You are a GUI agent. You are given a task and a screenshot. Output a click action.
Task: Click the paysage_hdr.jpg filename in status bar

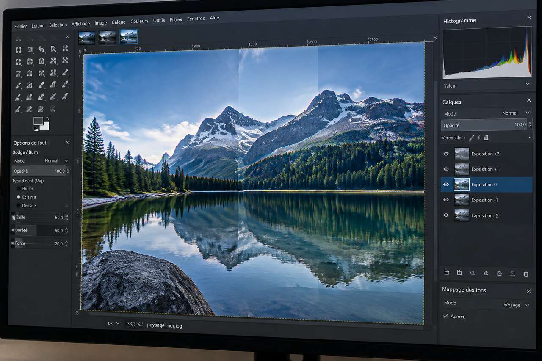tap(165, 325)
